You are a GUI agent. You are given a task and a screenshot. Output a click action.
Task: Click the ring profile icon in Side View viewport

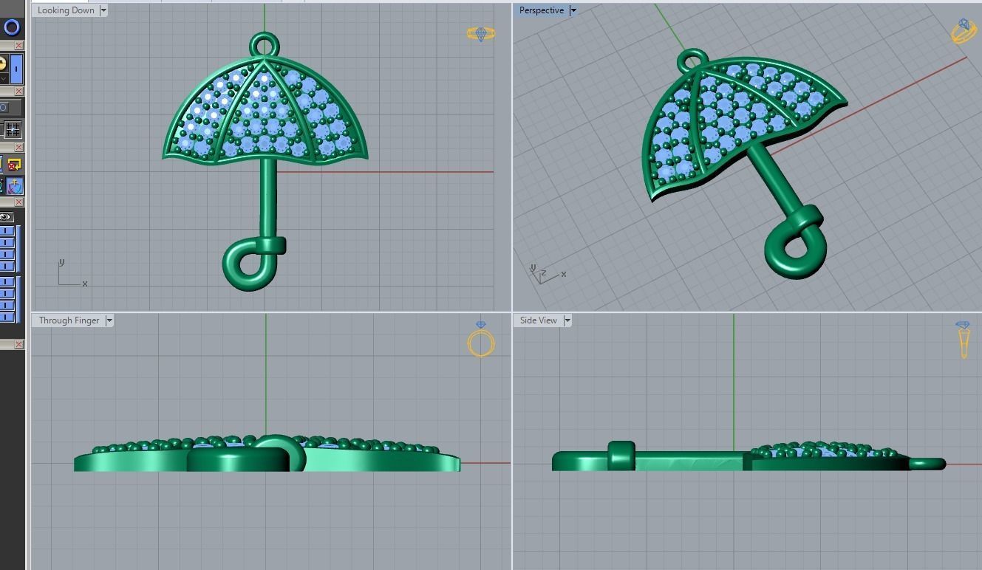tap(963, 340)
